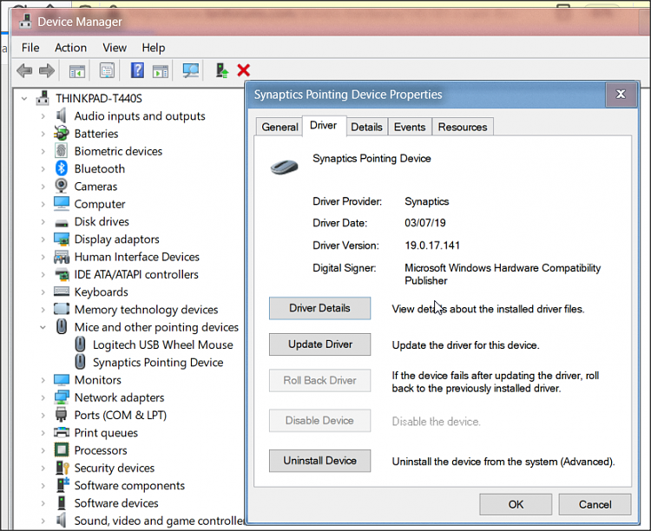Image resolution: width=651 pixels, height=531 pixels.
Task: Click the Network adapters icon
Action: point(62,397)
